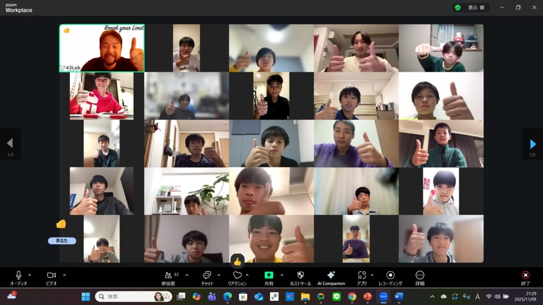Open the アプリ apps icon
The height and width of the screenshot is (305, 543).
click(362, 276)
